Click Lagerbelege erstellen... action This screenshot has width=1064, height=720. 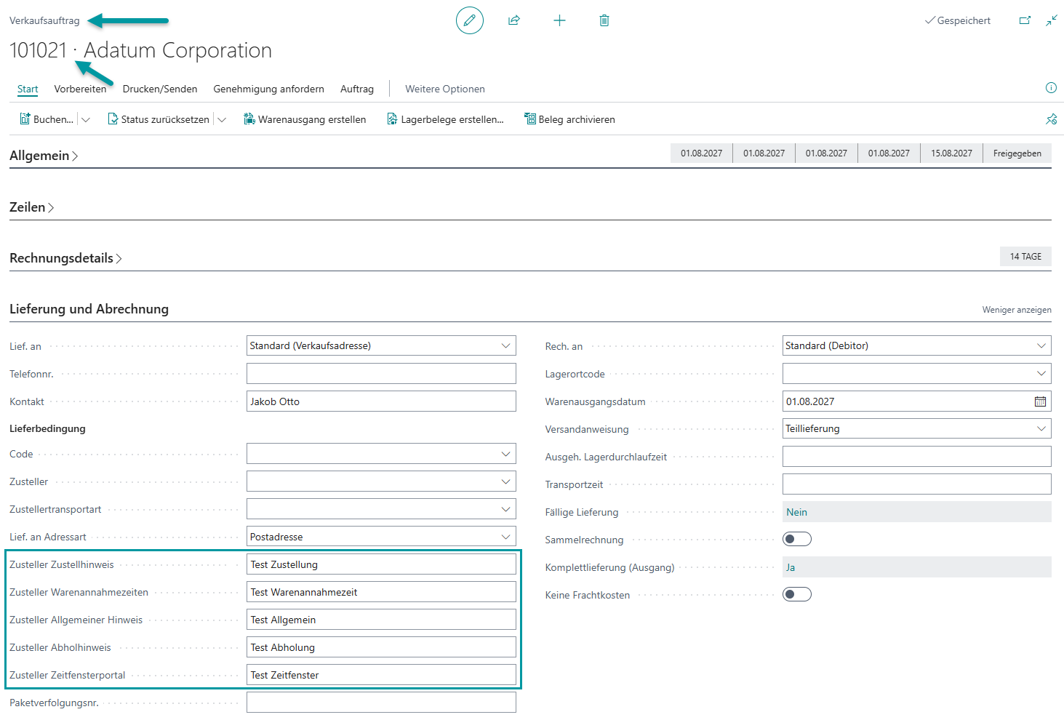click(x=445, y=119)
